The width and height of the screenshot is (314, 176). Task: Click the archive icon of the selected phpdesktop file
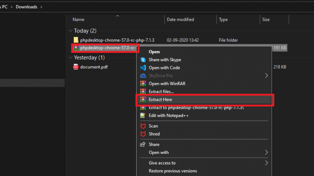coord(76,48)
